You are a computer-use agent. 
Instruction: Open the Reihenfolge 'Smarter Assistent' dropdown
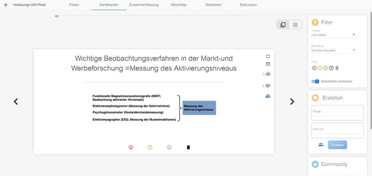[333, 50]
